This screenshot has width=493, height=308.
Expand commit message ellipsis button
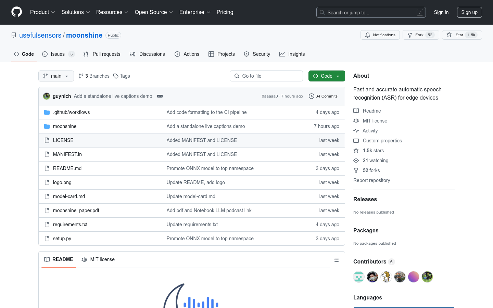160,96
